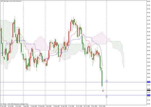Click the '1 Aug 2006' date label
This screenshot has height=107, width=151.
[26, 106]
